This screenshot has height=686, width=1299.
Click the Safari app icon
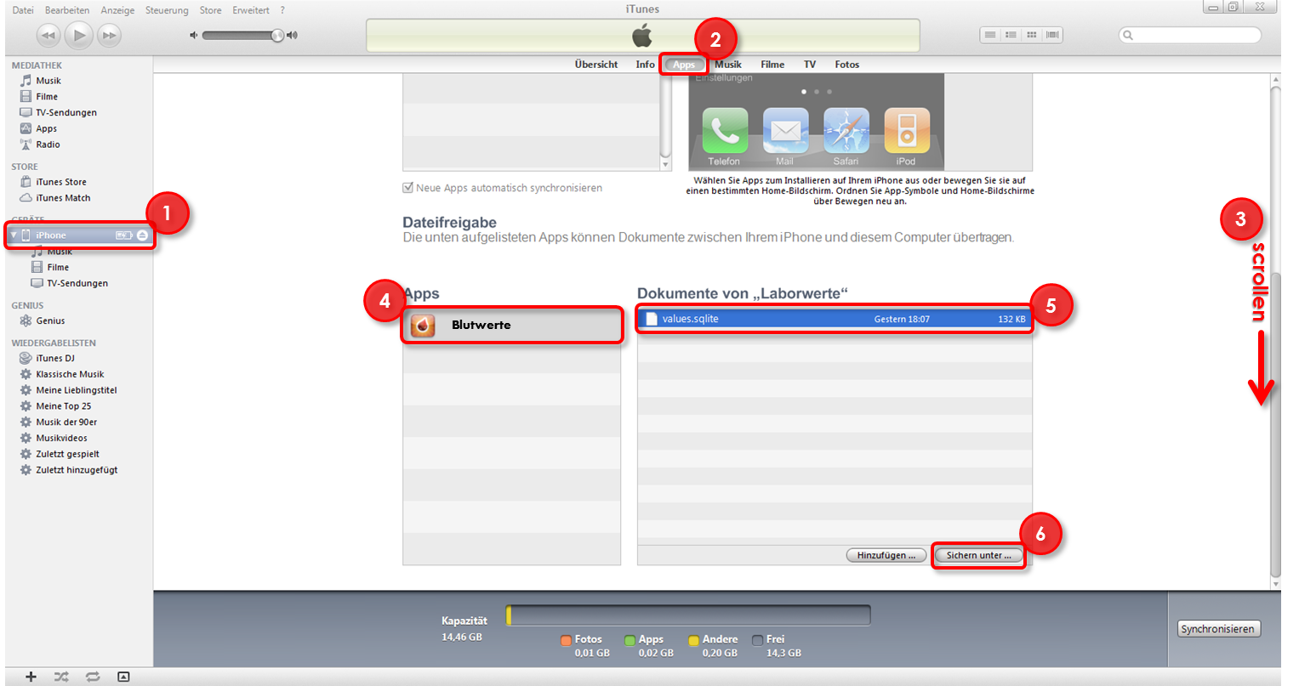tap(846, 131)
